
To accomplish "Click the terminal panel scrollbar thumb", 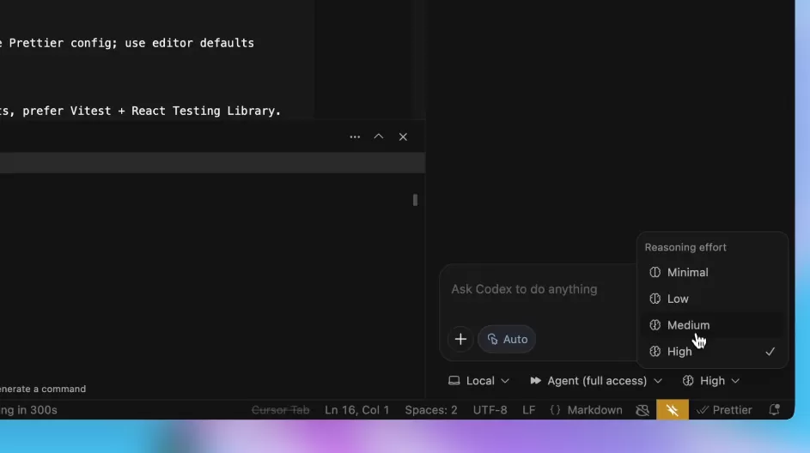I will [415, 200].
